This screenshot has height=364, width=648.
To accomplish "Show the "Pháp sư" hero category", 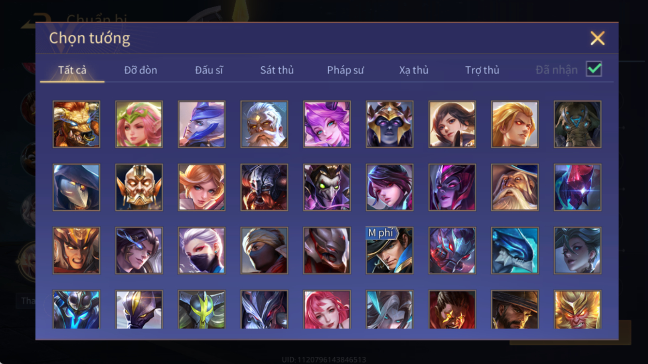I will pyautogui.click(x=345, y=70).
